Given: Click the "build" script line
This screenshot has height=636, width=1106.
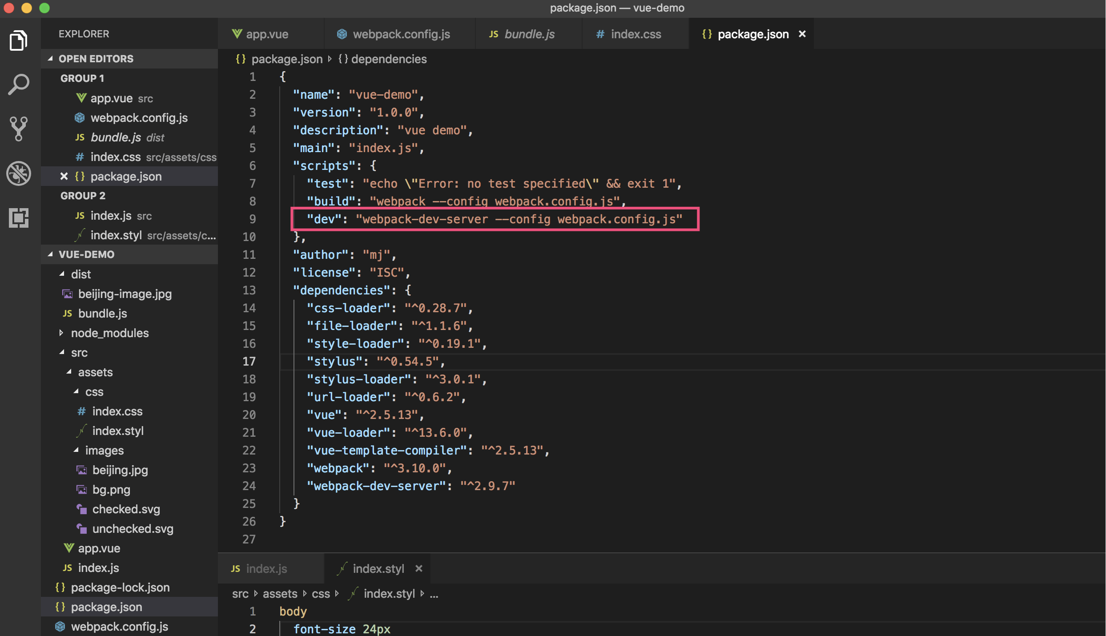Looking at the screenshot, I should click(x=466, y=201).
